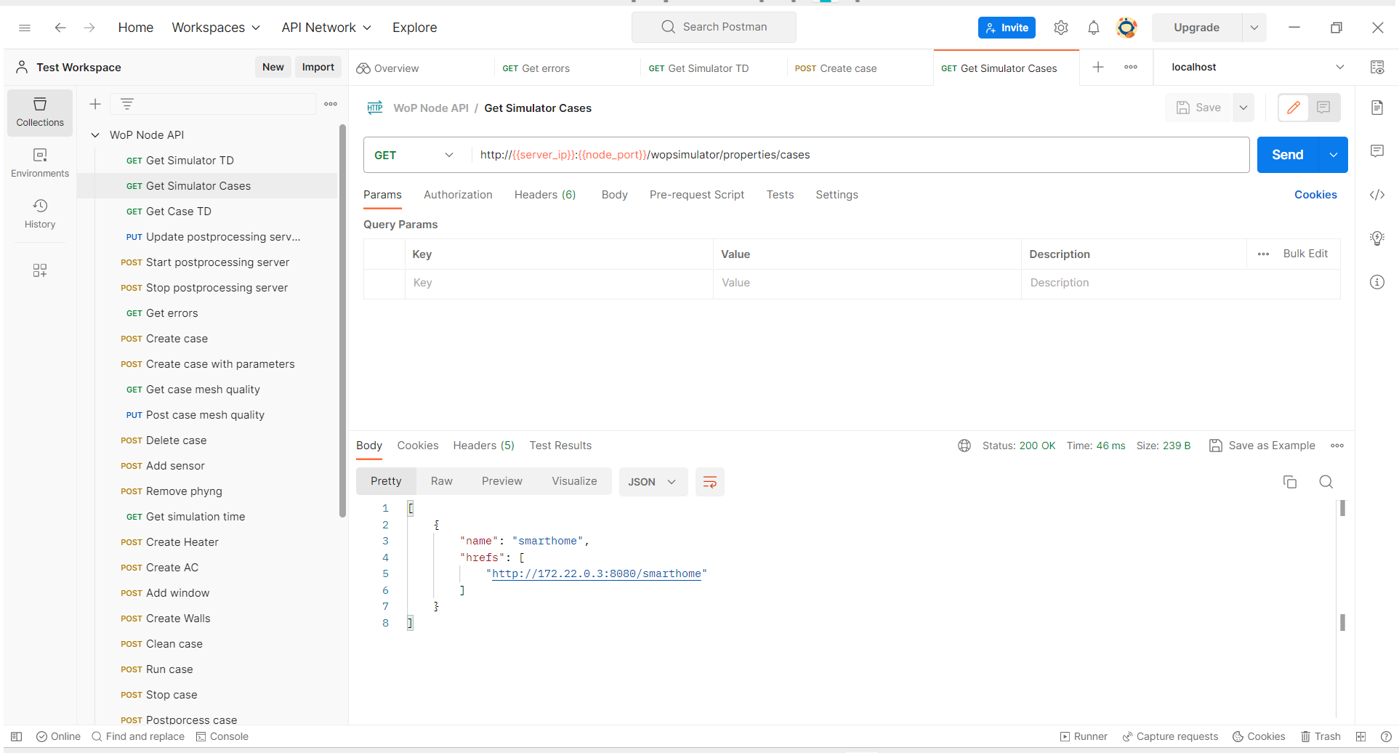Change the GET method dropdown

click(x=414, y=155)
